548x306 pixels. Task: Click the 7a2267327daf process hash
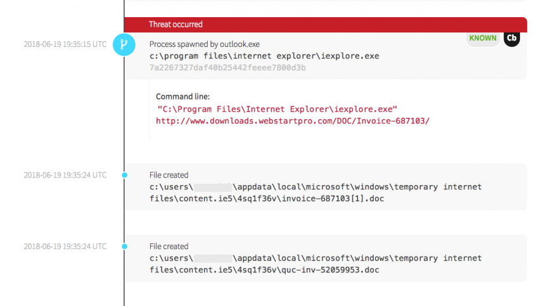tap(227, 67)
